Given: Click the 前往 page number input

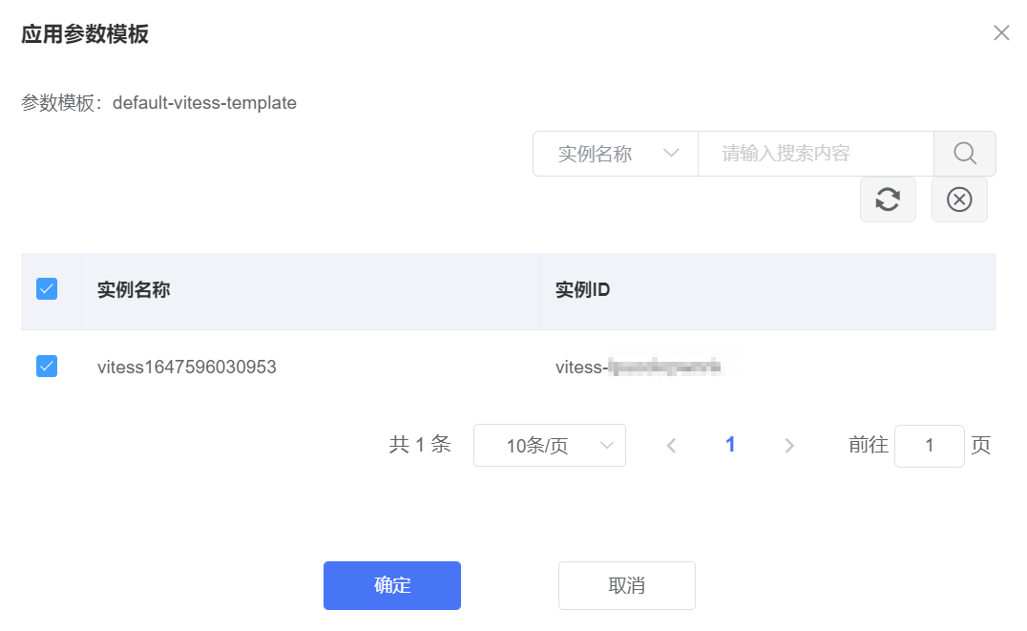Looking at the screenshot, I should [929, 446].
